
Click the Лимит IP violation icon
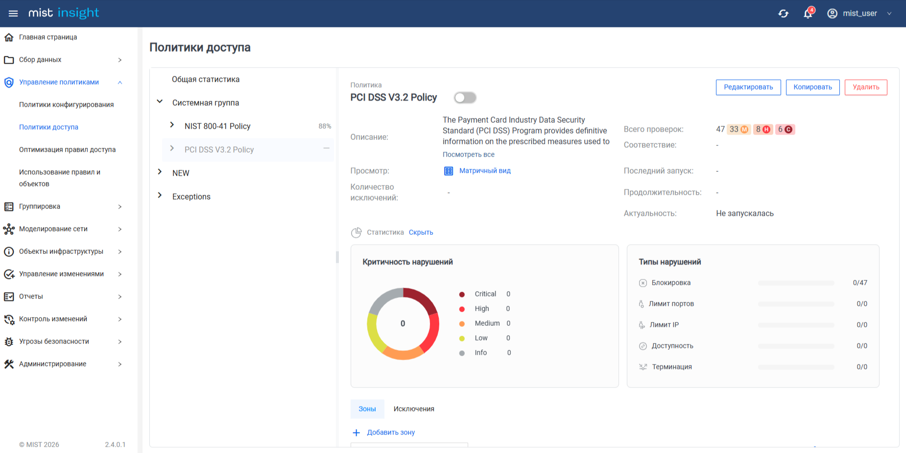coord(642,325)
